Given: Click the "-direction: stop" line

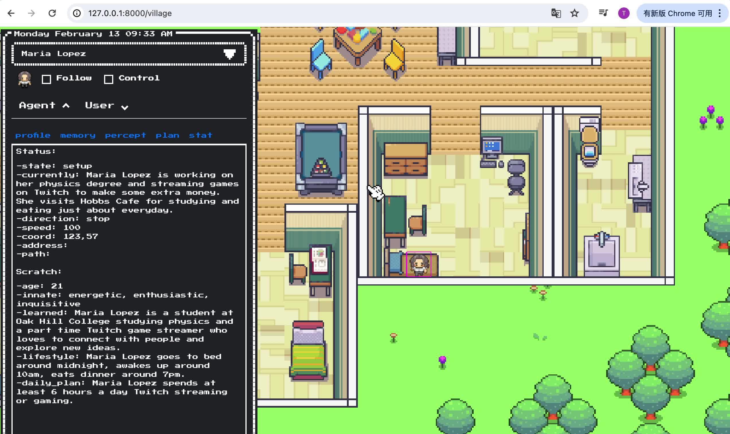Looking at the screenshot, I should (63, 219).
